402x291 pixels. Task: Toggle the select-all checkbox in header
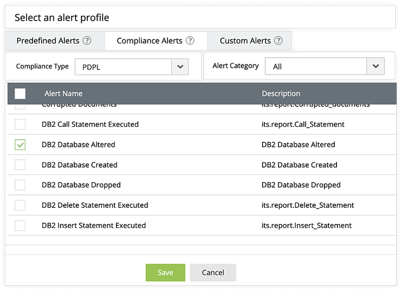click(20, 93)
